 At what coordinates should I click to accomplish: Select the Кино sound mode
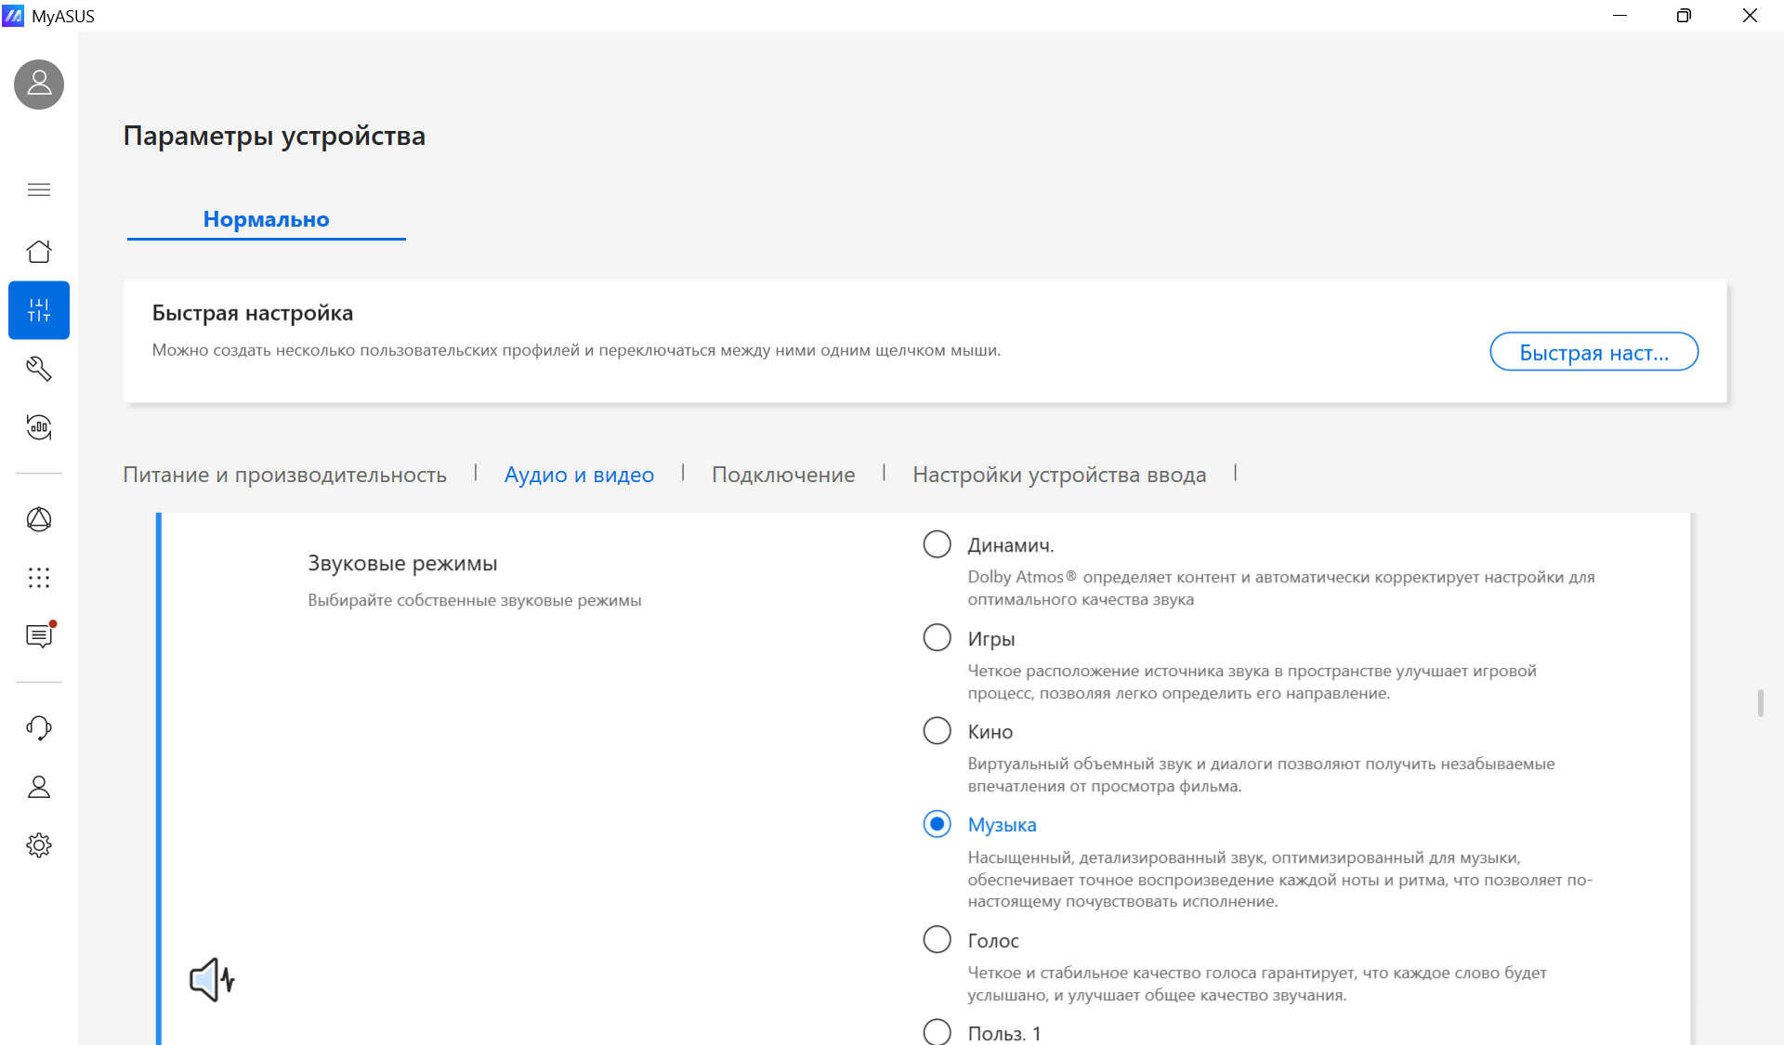[x=937, y=731]
